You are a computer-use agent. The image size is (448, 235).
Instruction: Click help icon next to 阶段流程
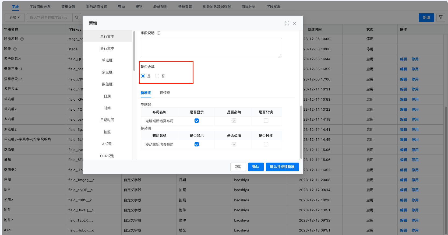pos(22,39)
